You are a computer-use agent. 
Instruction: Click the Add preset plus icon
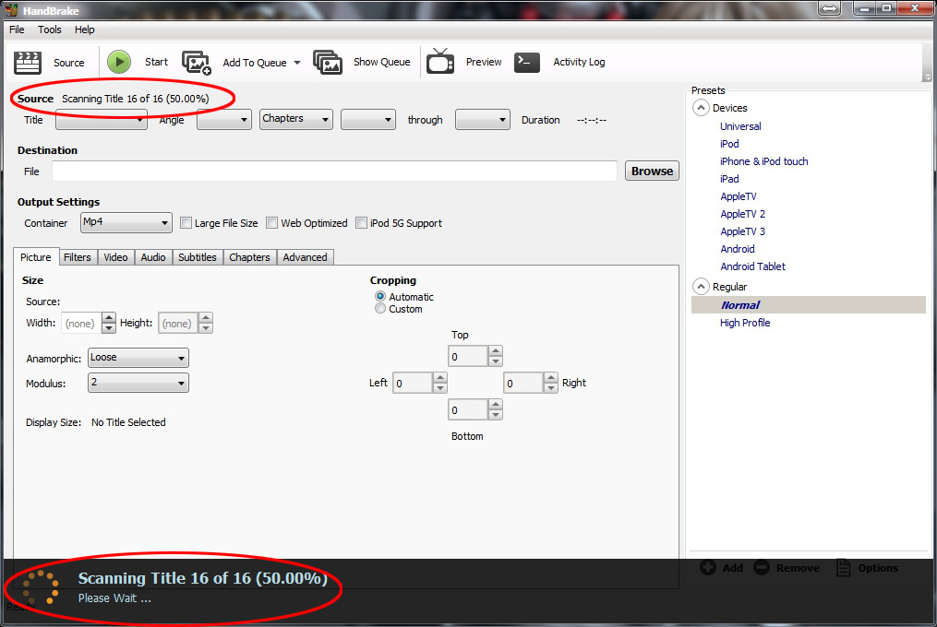(x=708, y=568)
